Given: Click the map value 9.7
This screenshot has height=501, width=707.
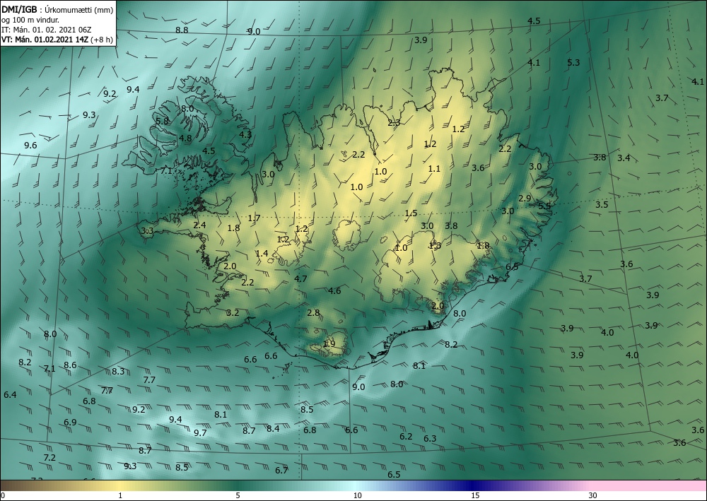Looking at the screenshot, I should coord(200,432).
